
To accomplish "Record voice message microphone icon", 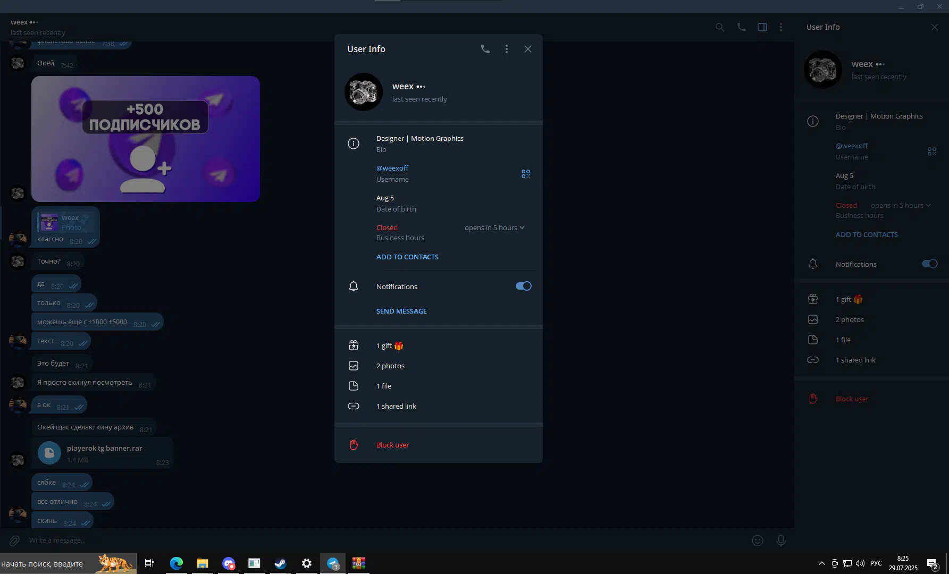I will [x=780, y=541].
